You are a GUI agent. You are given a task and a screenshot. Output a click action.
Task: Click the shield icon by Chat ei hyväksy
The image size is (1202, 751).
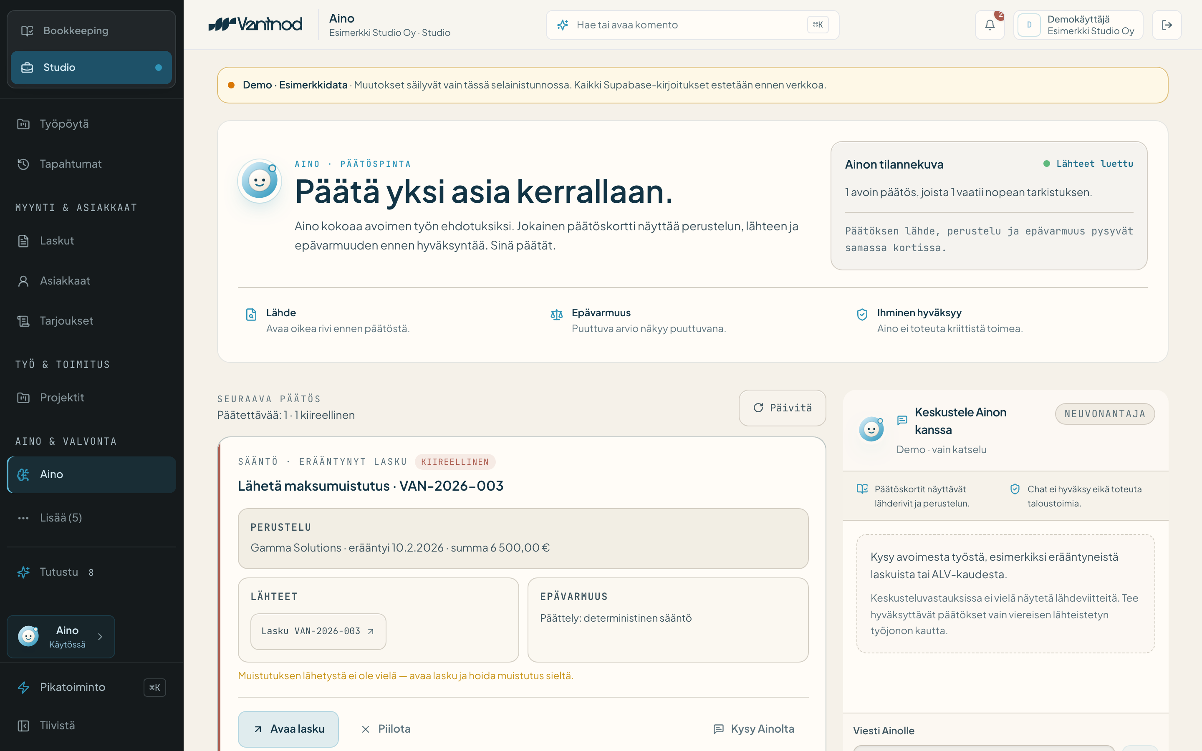click(x=1015, y=489)
